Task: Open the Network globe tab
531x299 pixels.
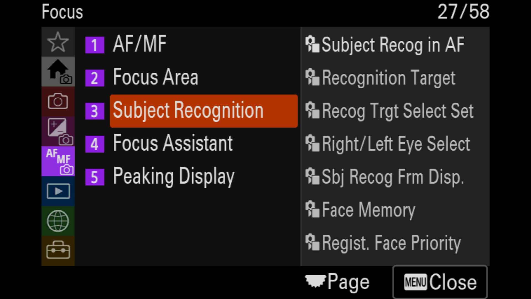Action: pyautogui.click(x=58, y=221)
